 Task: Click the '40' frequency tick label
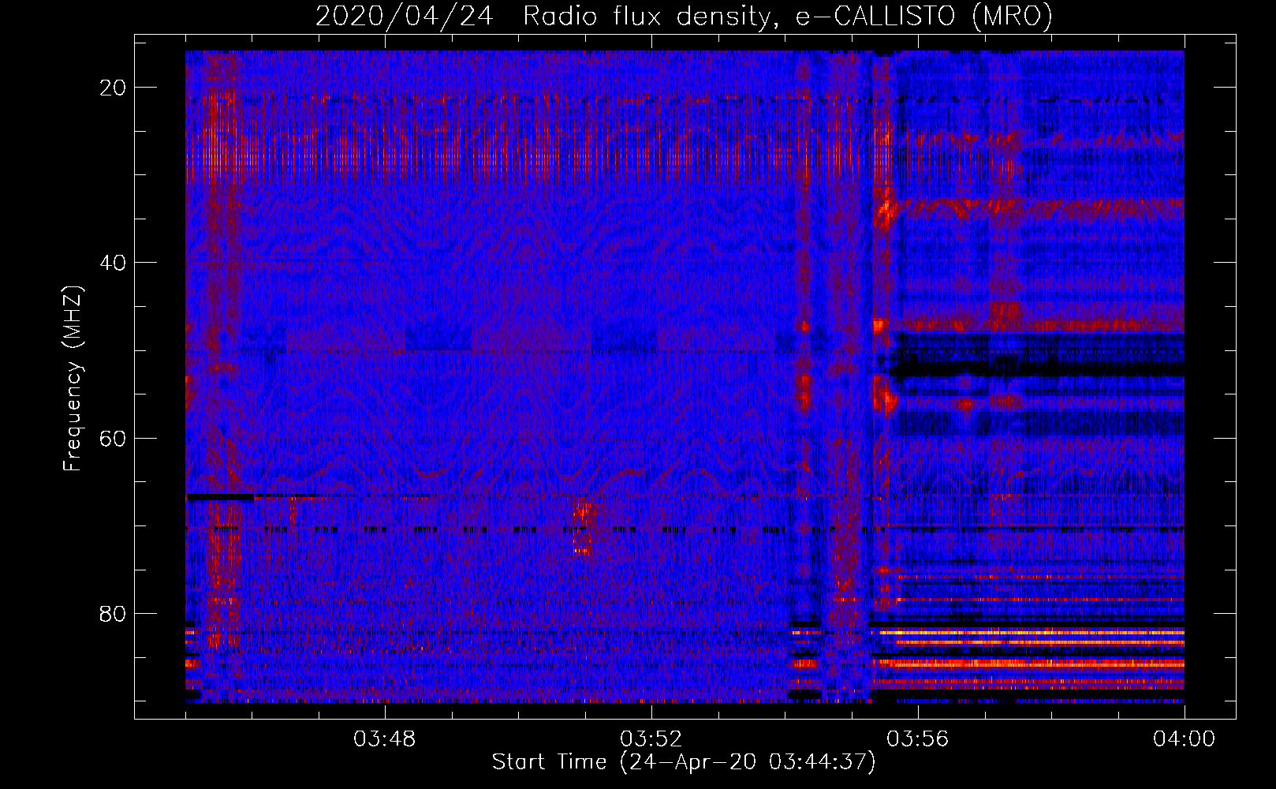point(114,263)
